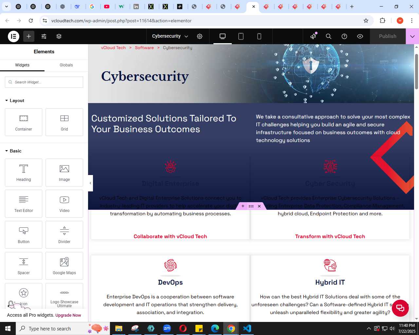The image size is (419, 335).
Task: Select the Logo Showcase Ultimate widget
Action: point(64,296)
